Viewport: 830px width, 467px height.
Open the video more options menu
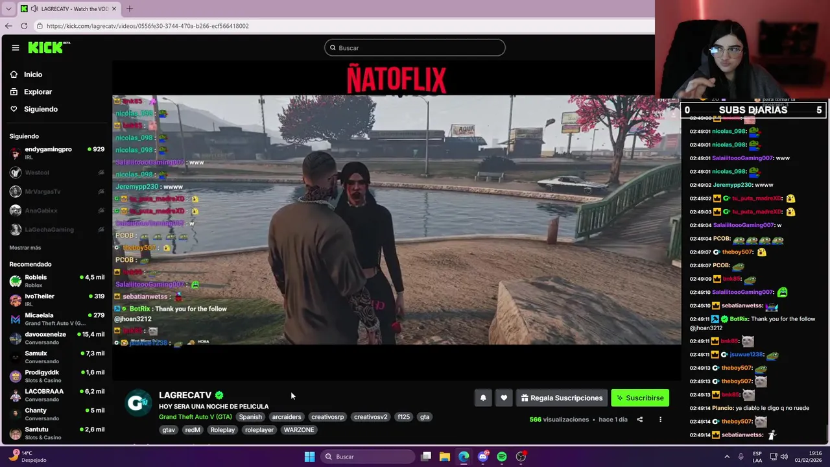(660, 420)
